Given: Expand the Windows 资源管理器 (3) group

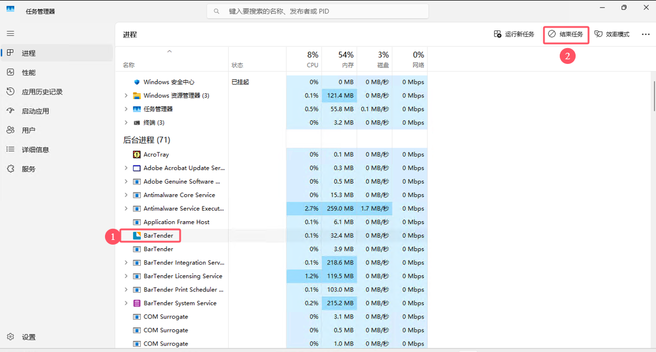Looking at the screenshot, I should tap(126, 95).
